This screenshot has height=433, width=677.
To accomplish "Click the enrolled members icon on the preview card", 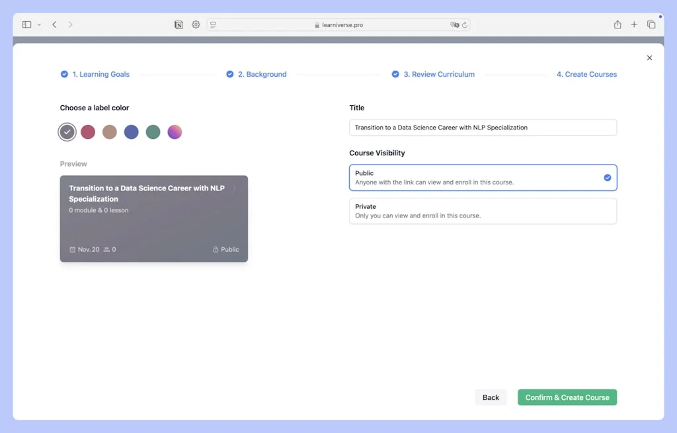I will click(105, 249).
